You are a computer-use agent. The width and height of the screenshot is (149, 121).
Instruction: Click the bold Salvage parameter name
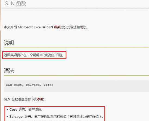pyautogui.click(x=16, y=116)
